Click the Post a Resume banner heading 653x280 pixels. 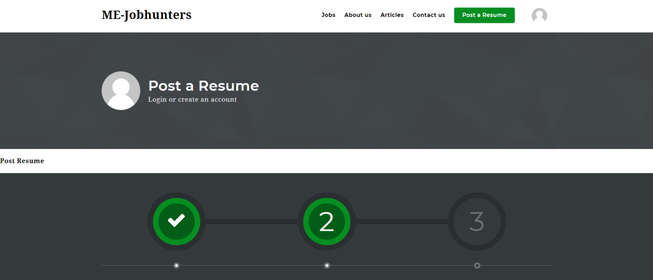(203, 86)
